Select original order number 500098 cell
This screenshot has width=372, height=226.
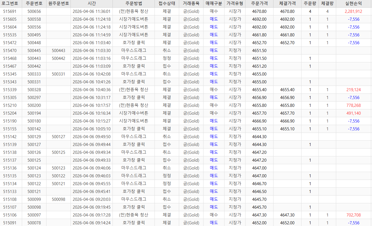(59, 199)
